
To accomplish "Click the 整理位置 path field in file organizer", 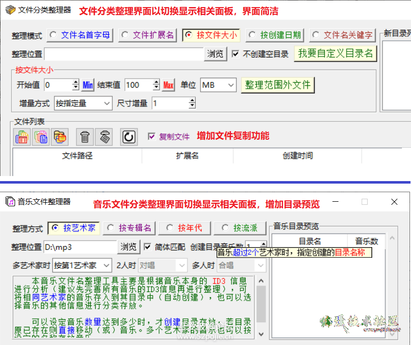I will coord(124,54).
